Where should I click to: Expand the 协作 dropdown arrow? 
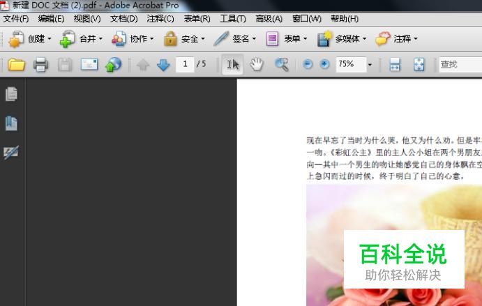152,39
